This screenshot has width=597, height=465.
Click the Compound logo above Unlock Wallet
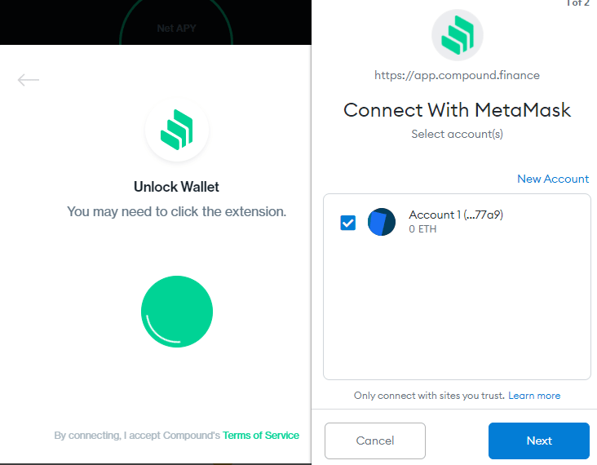tap(177, 128)
